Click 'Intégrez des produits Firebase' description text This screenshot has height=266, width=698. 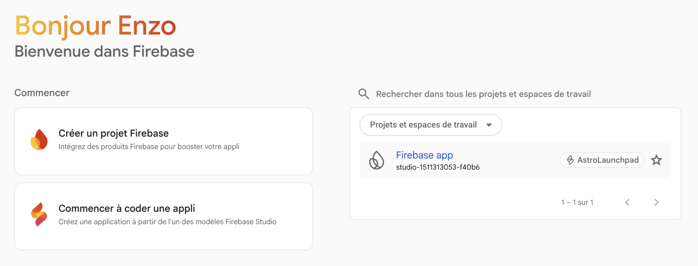[x=149, y=147]
